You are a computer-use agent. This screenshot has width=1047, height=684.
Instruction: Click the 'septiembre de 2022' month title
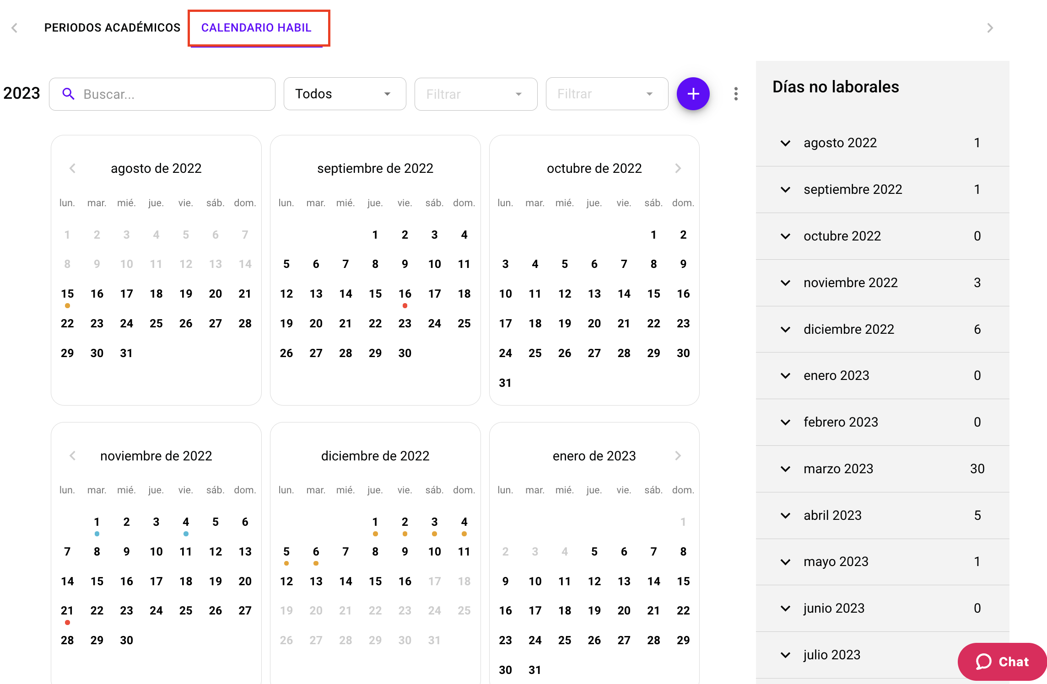pos(375,168)
